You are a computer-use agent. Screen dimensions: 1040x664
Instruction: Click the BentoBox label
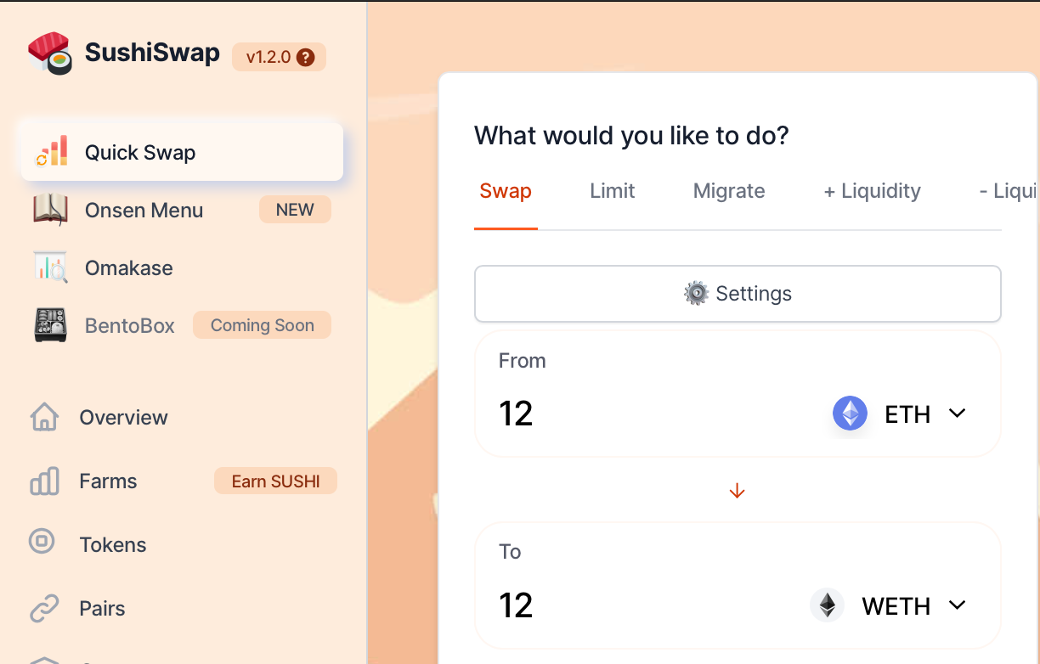(130, 326)
